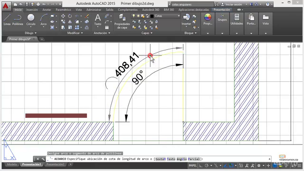Click the Copy objects icon
Viewport: 304px width, 171px height.
click(63, 22)
